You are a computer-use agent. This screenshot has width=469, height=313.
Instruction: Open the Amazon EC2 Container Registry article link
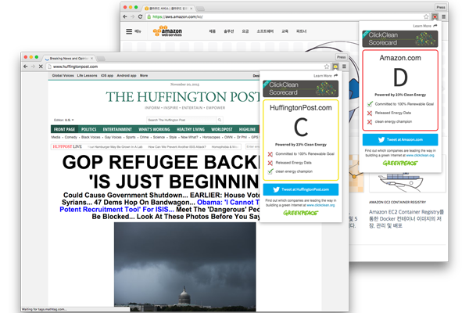point(406,218)
